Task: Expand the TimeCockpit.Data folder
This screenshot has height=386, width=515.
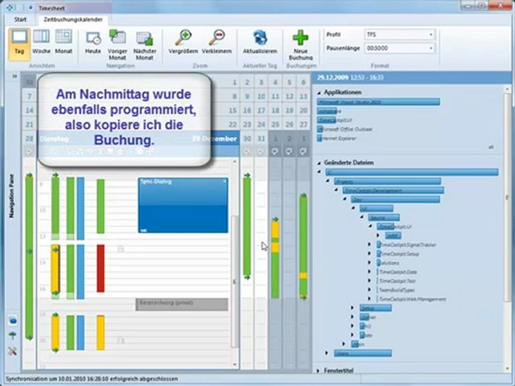Action: pyautogui.click(x=370, y=272)
